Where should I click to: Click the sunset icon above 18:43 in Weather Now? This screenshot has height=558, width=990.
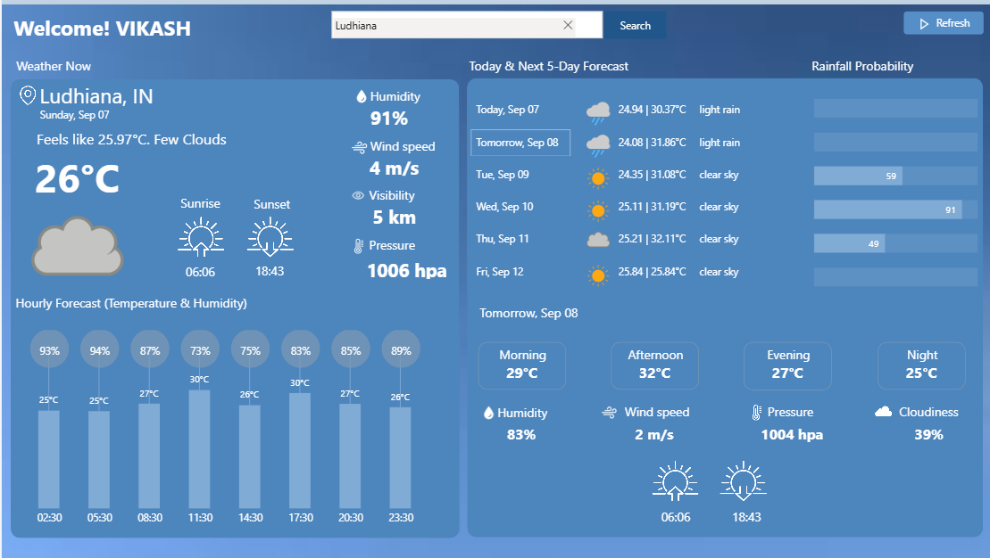click(x=270, y=238)
